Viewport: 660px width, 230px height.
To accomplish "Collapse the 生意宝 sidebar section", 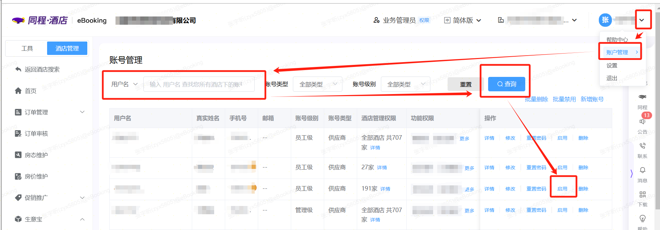I will (x=82, y=219).
